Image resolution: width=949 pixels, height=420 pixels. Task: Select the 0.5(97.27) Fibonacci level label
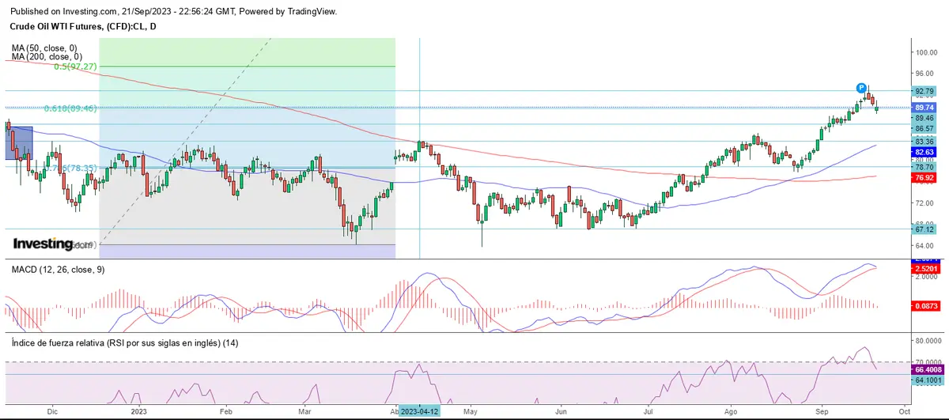pyautogui.click(x=75, y=67)
